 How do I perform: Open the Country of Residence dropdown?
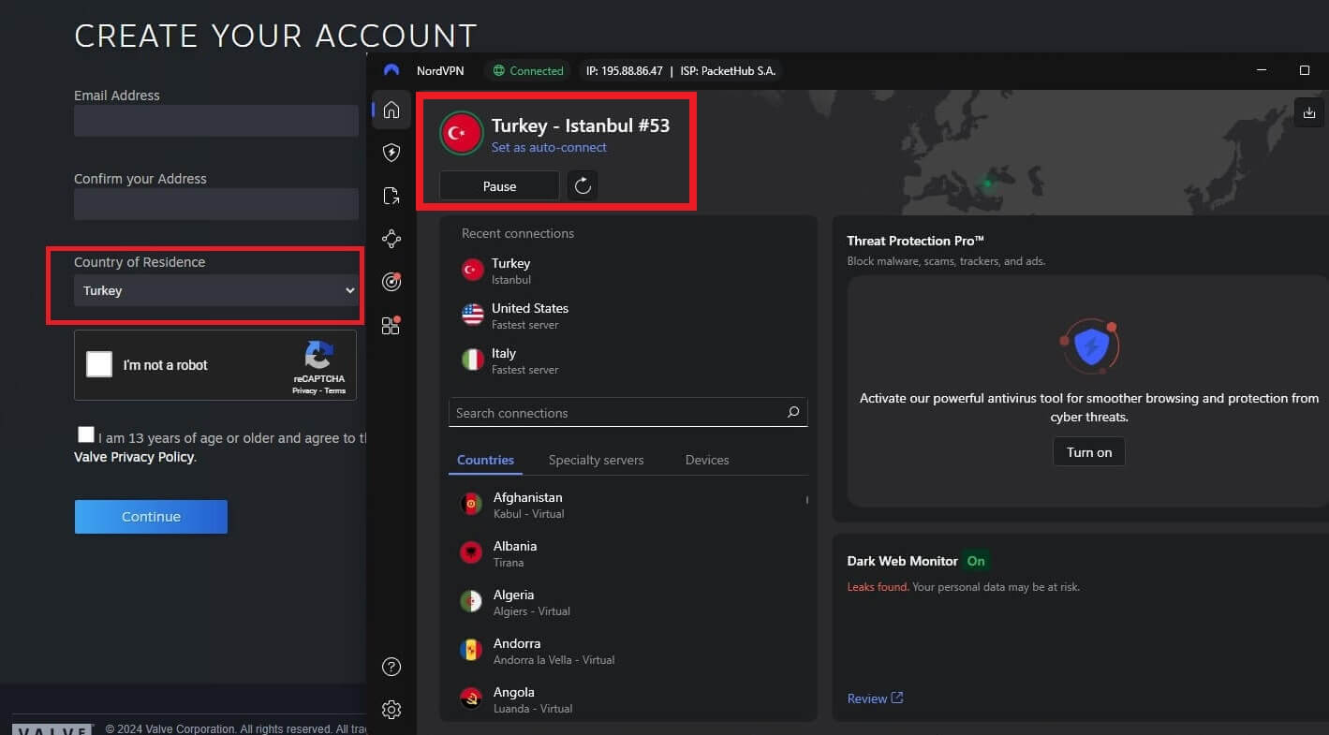coord(215,291)
